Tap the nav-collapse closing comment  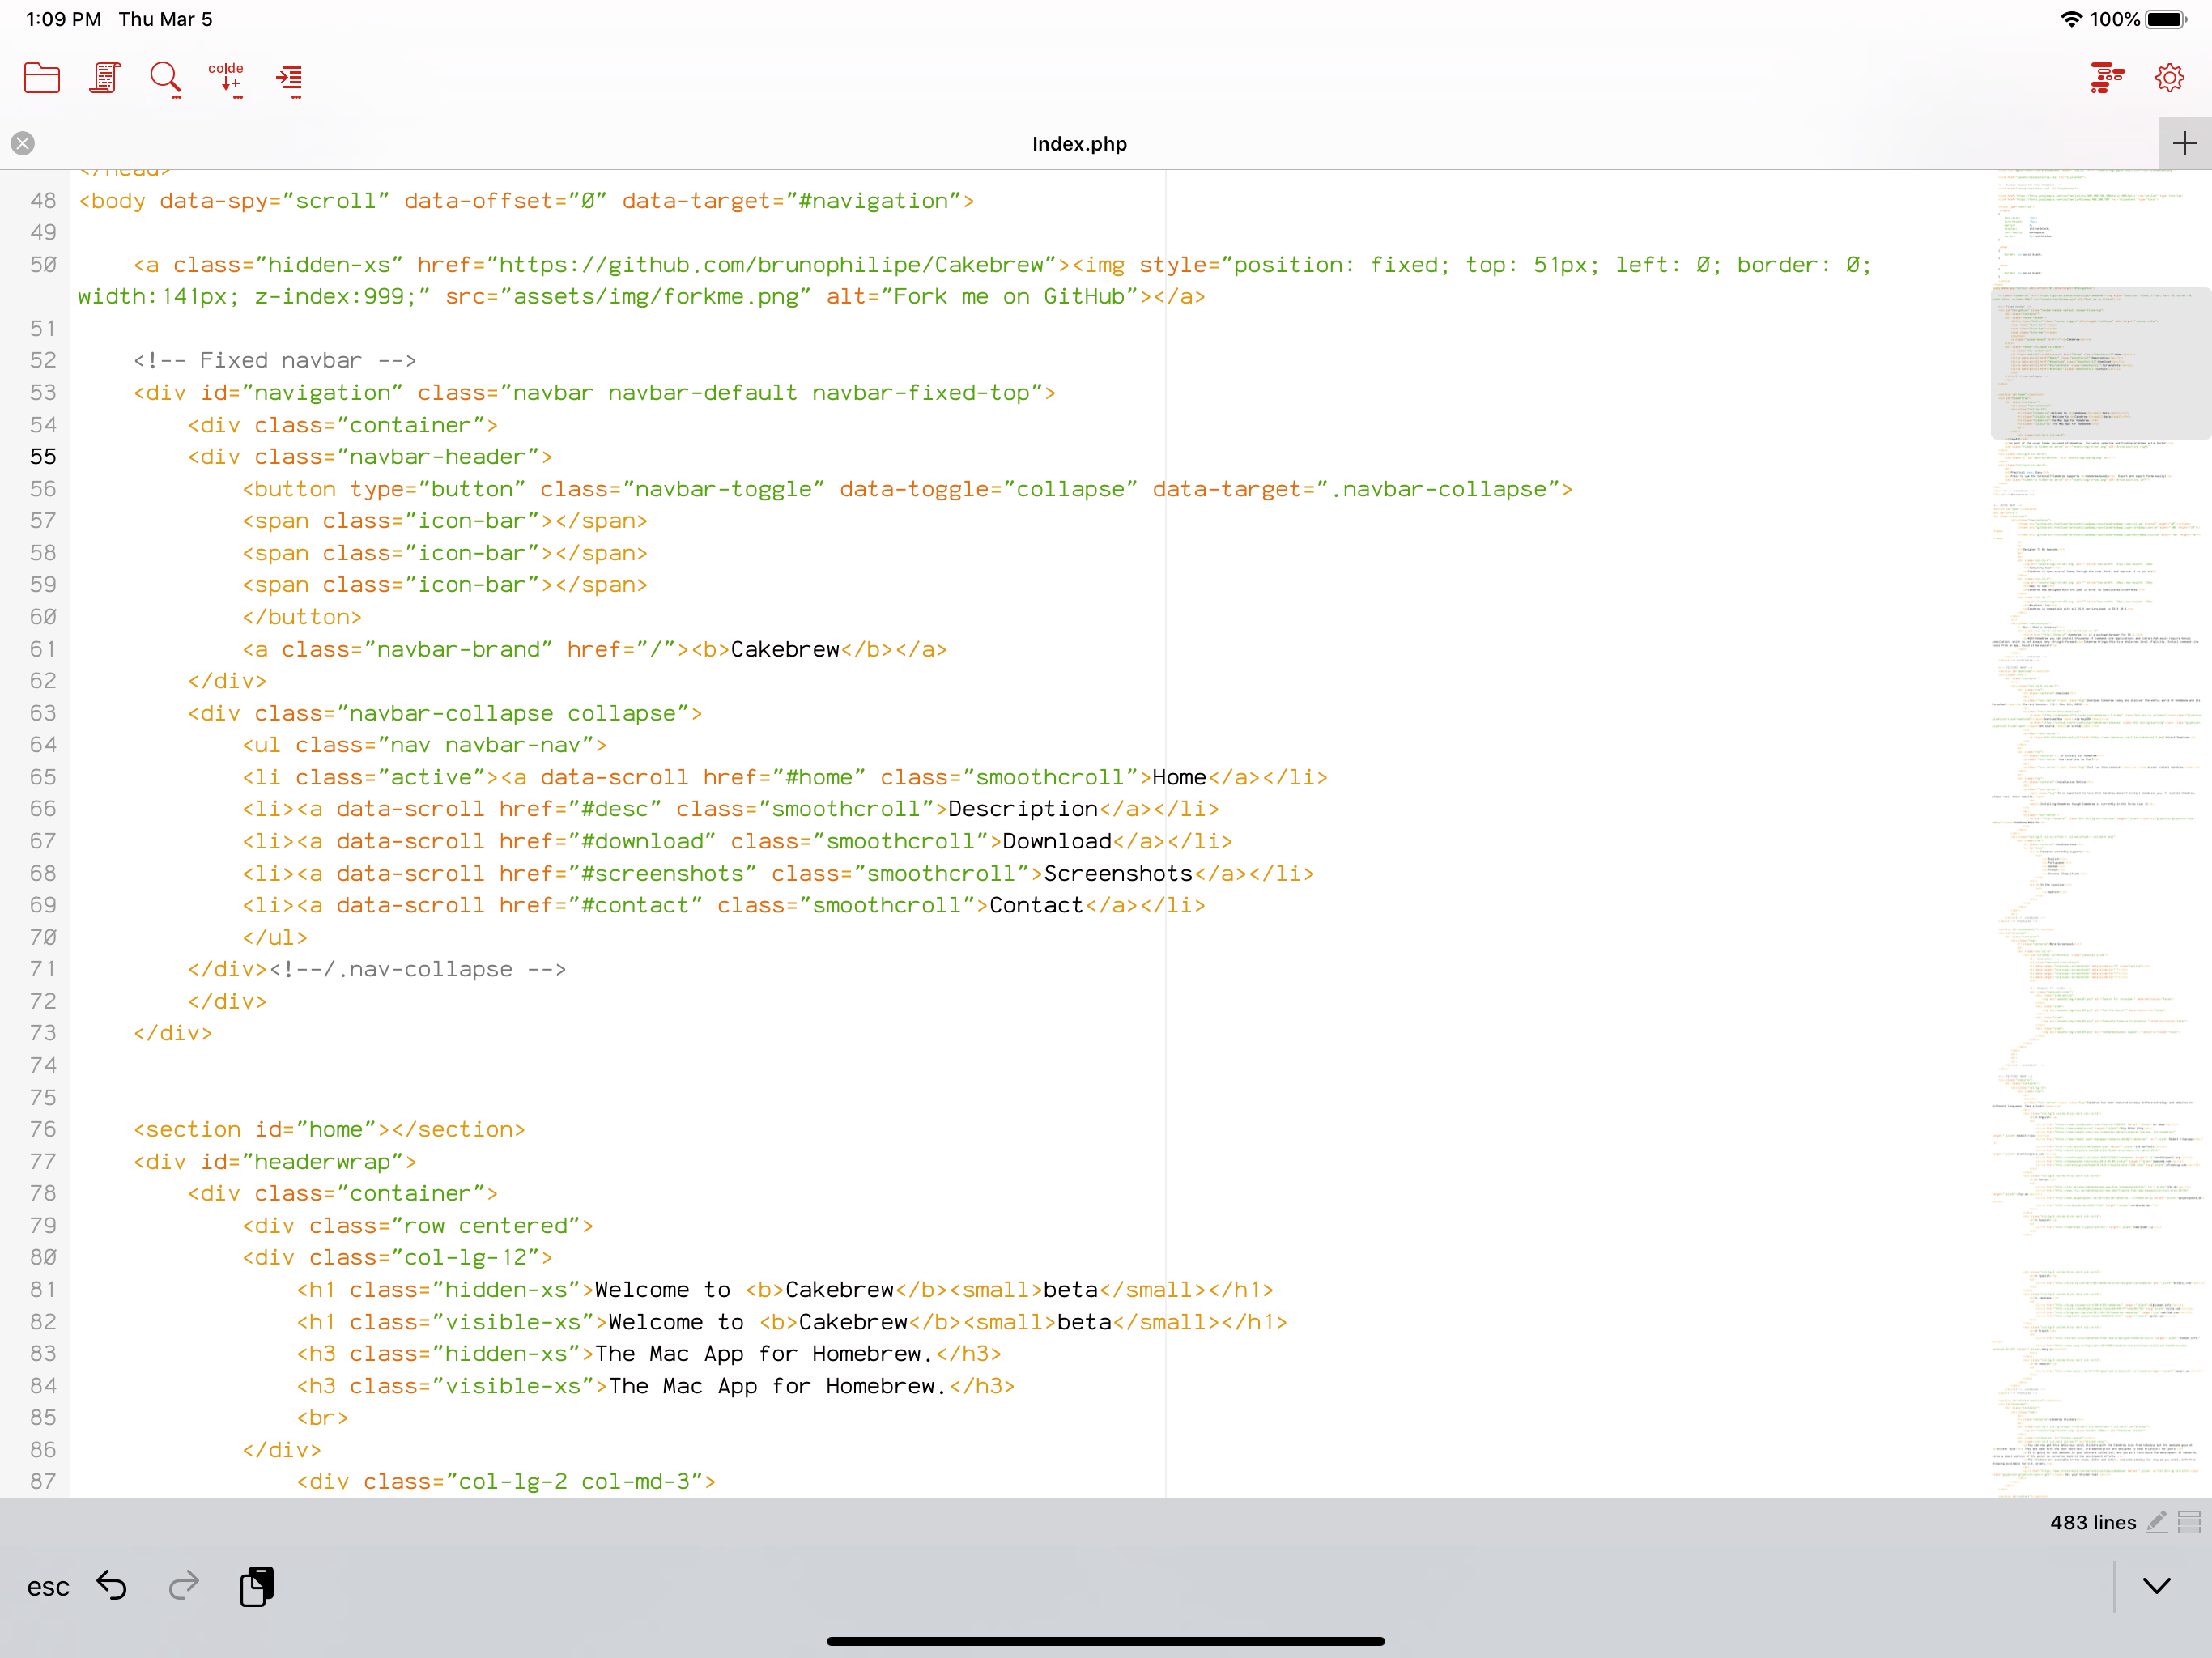pyautogui.click(x=417, y=970)
